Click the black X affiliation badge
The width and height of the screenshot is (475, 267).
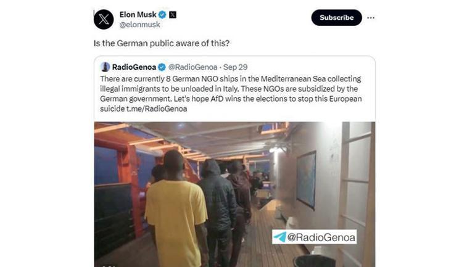coord(173,15)
